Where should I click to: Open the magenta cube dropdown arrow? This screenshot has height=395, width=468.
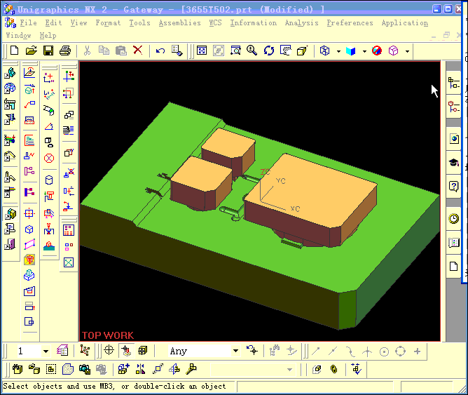pyautogui.click(x=407, y=51)
